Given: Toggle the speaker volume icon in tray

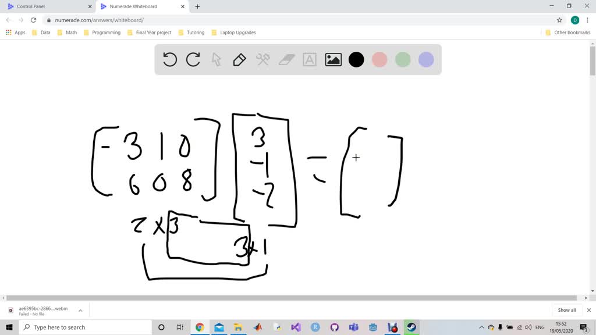Looking at the screenshot, I should (x=528, y=327).
